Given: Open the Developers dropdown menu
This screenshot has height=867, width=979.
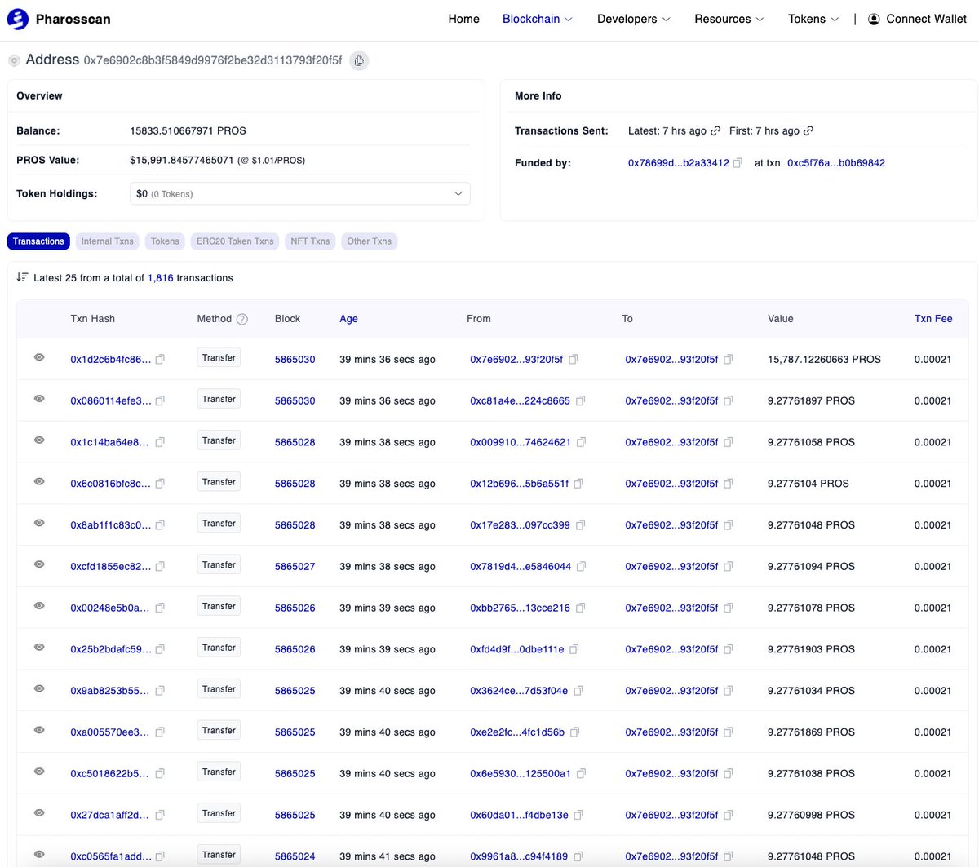Looking at the screenshot, I should tap(634, 19).
